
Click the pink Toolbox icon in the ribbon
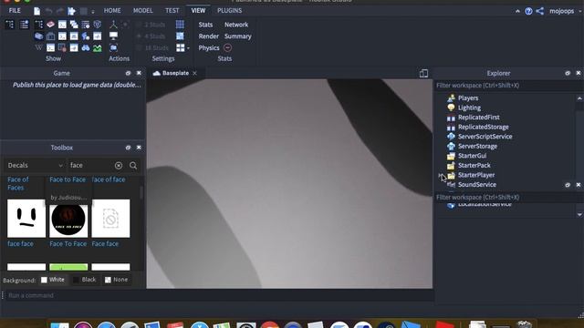coord(50,25)
